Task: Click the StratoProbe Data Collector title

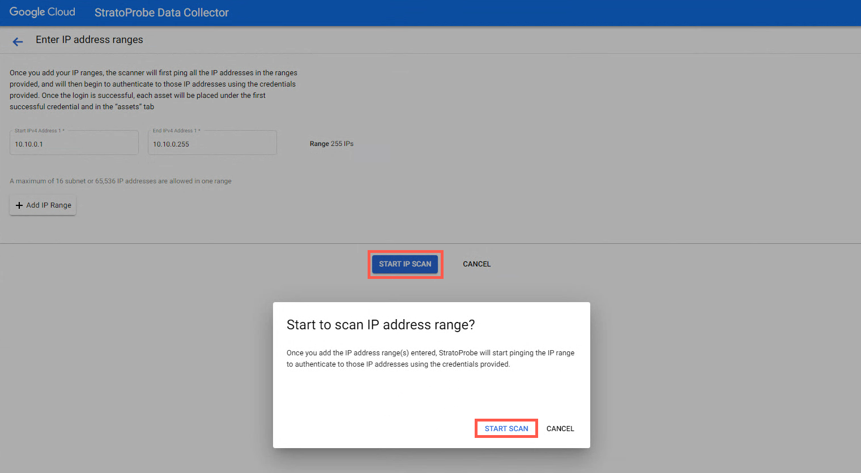Action: click(161, 12)
